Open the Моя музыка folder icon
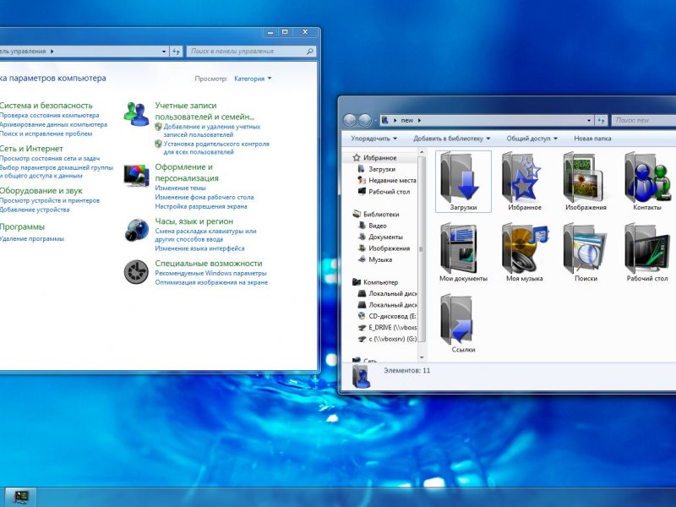Image resolution: width=676 pixels, height=507 pixels. pos(524,252)
